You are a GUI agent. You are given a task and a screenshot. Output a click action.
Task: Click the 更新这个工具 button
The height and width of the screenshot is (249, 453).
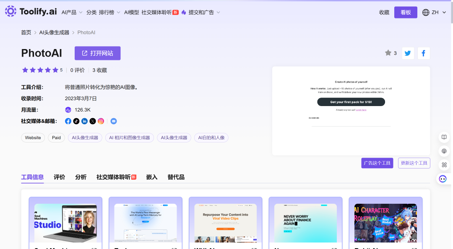point(414,163)
